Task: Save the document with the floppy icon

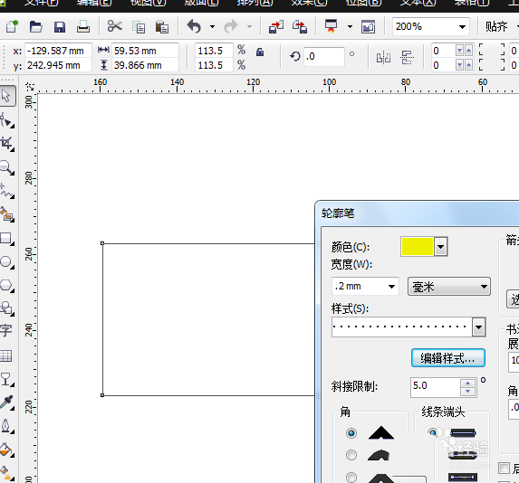Action: [x=60, y=27]
